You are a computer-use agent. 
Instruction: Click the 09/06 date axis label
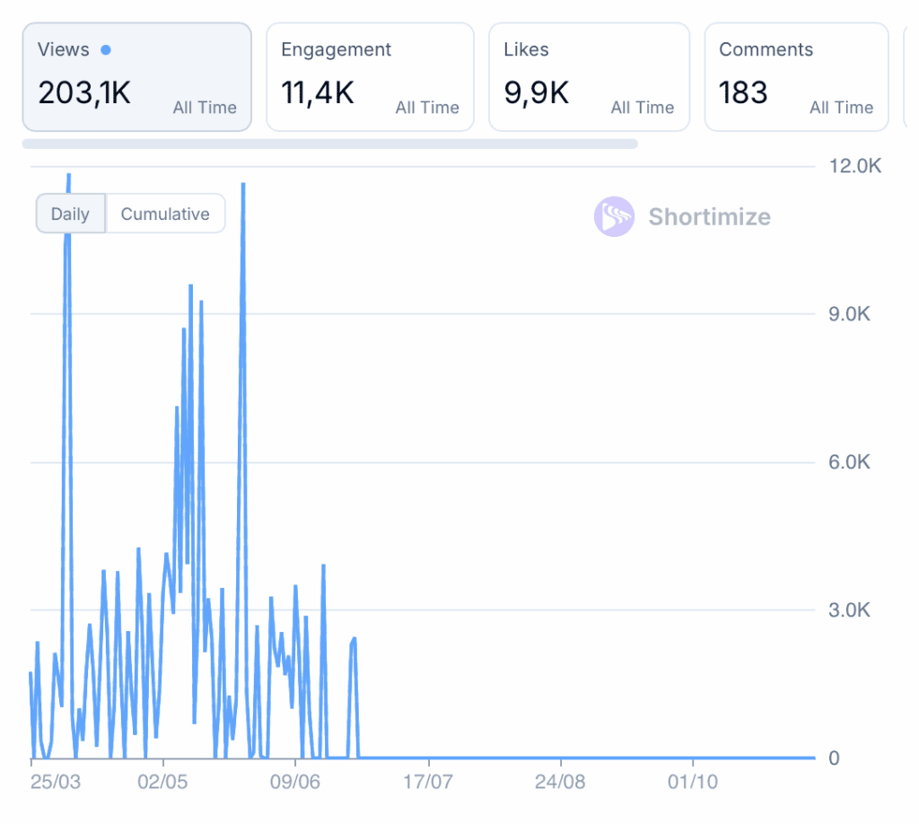[295, 782]
